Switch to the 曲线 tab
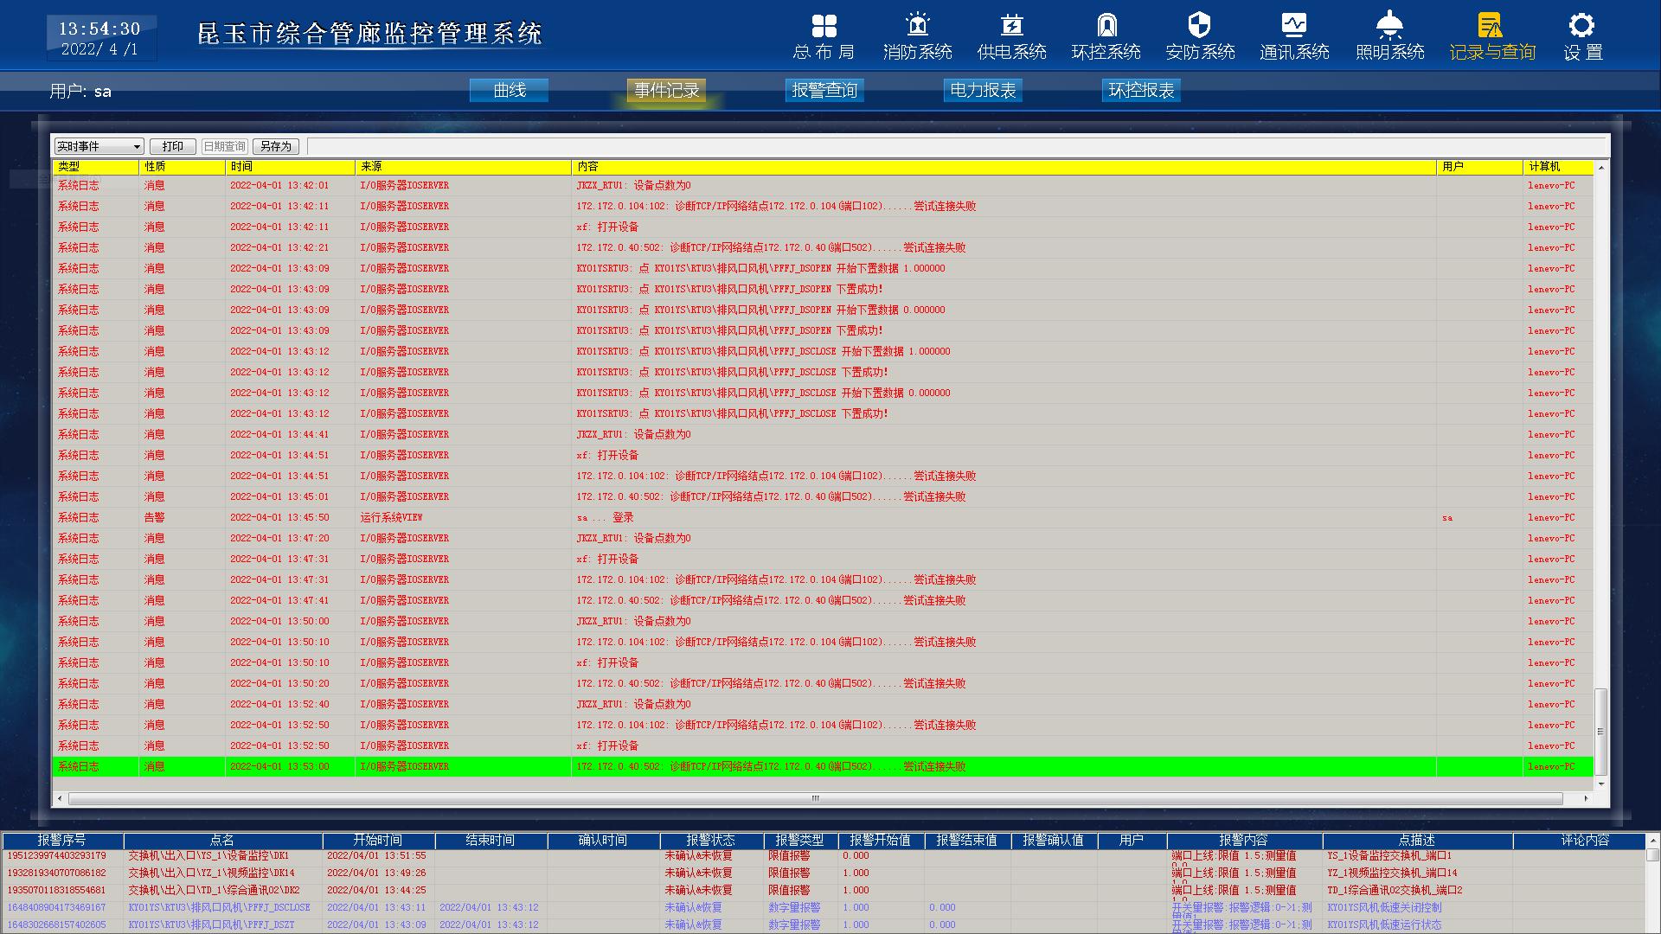Viewport: 1661px width, 934px height. 509,91
